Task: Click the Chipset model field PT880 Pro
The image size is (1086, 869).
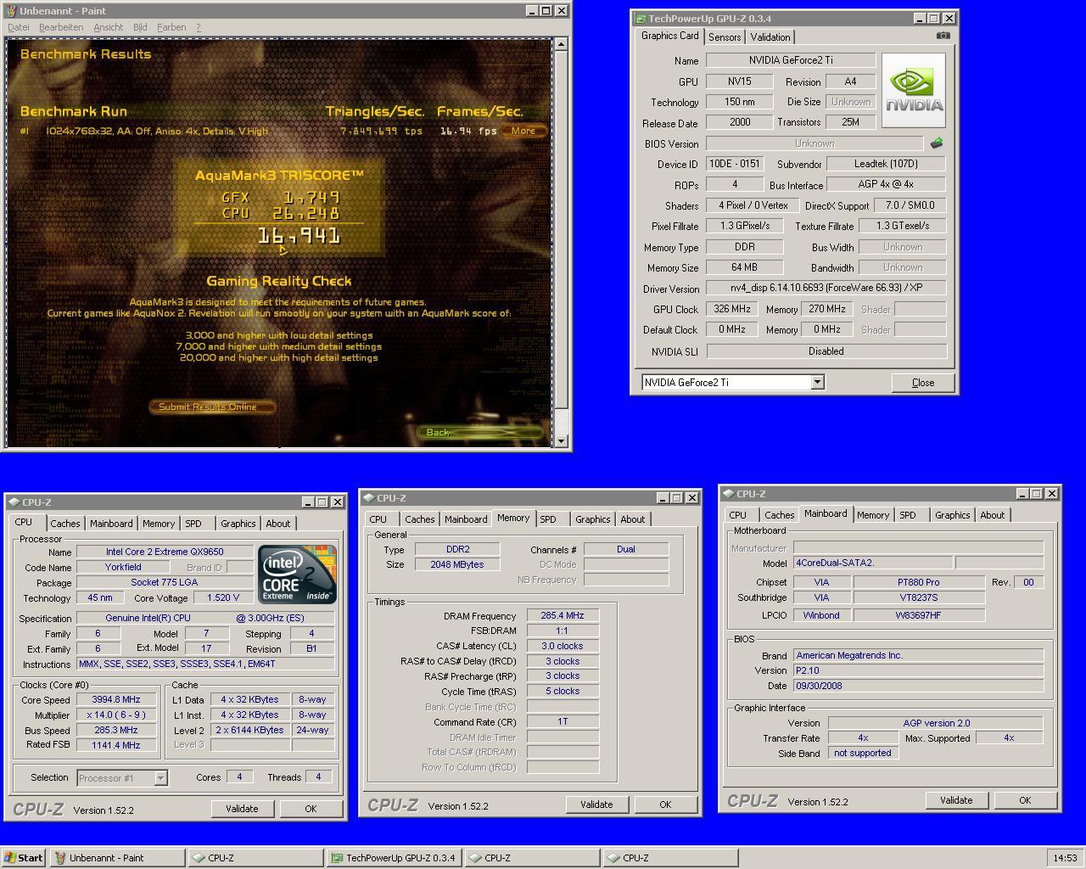Action: [x=918, y=582]
